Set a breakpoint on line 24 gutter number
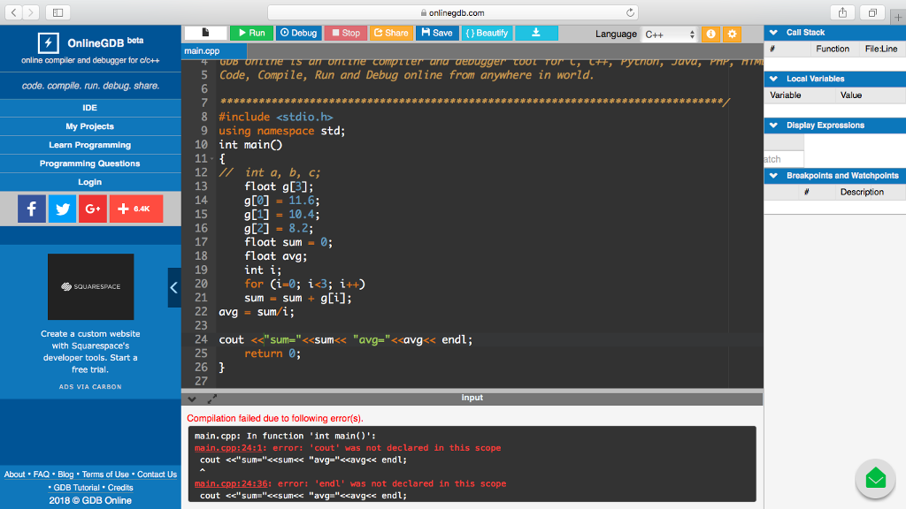Image resolution: width=906 pixels, height=509 pixels. 201,339
